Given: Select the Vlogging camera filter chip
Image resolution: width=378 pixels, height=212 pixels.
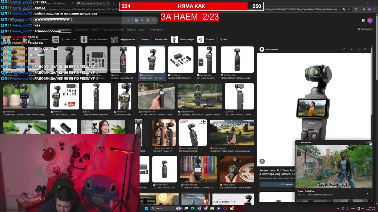Looking at the screenshot, I should [x=124, y=39].
